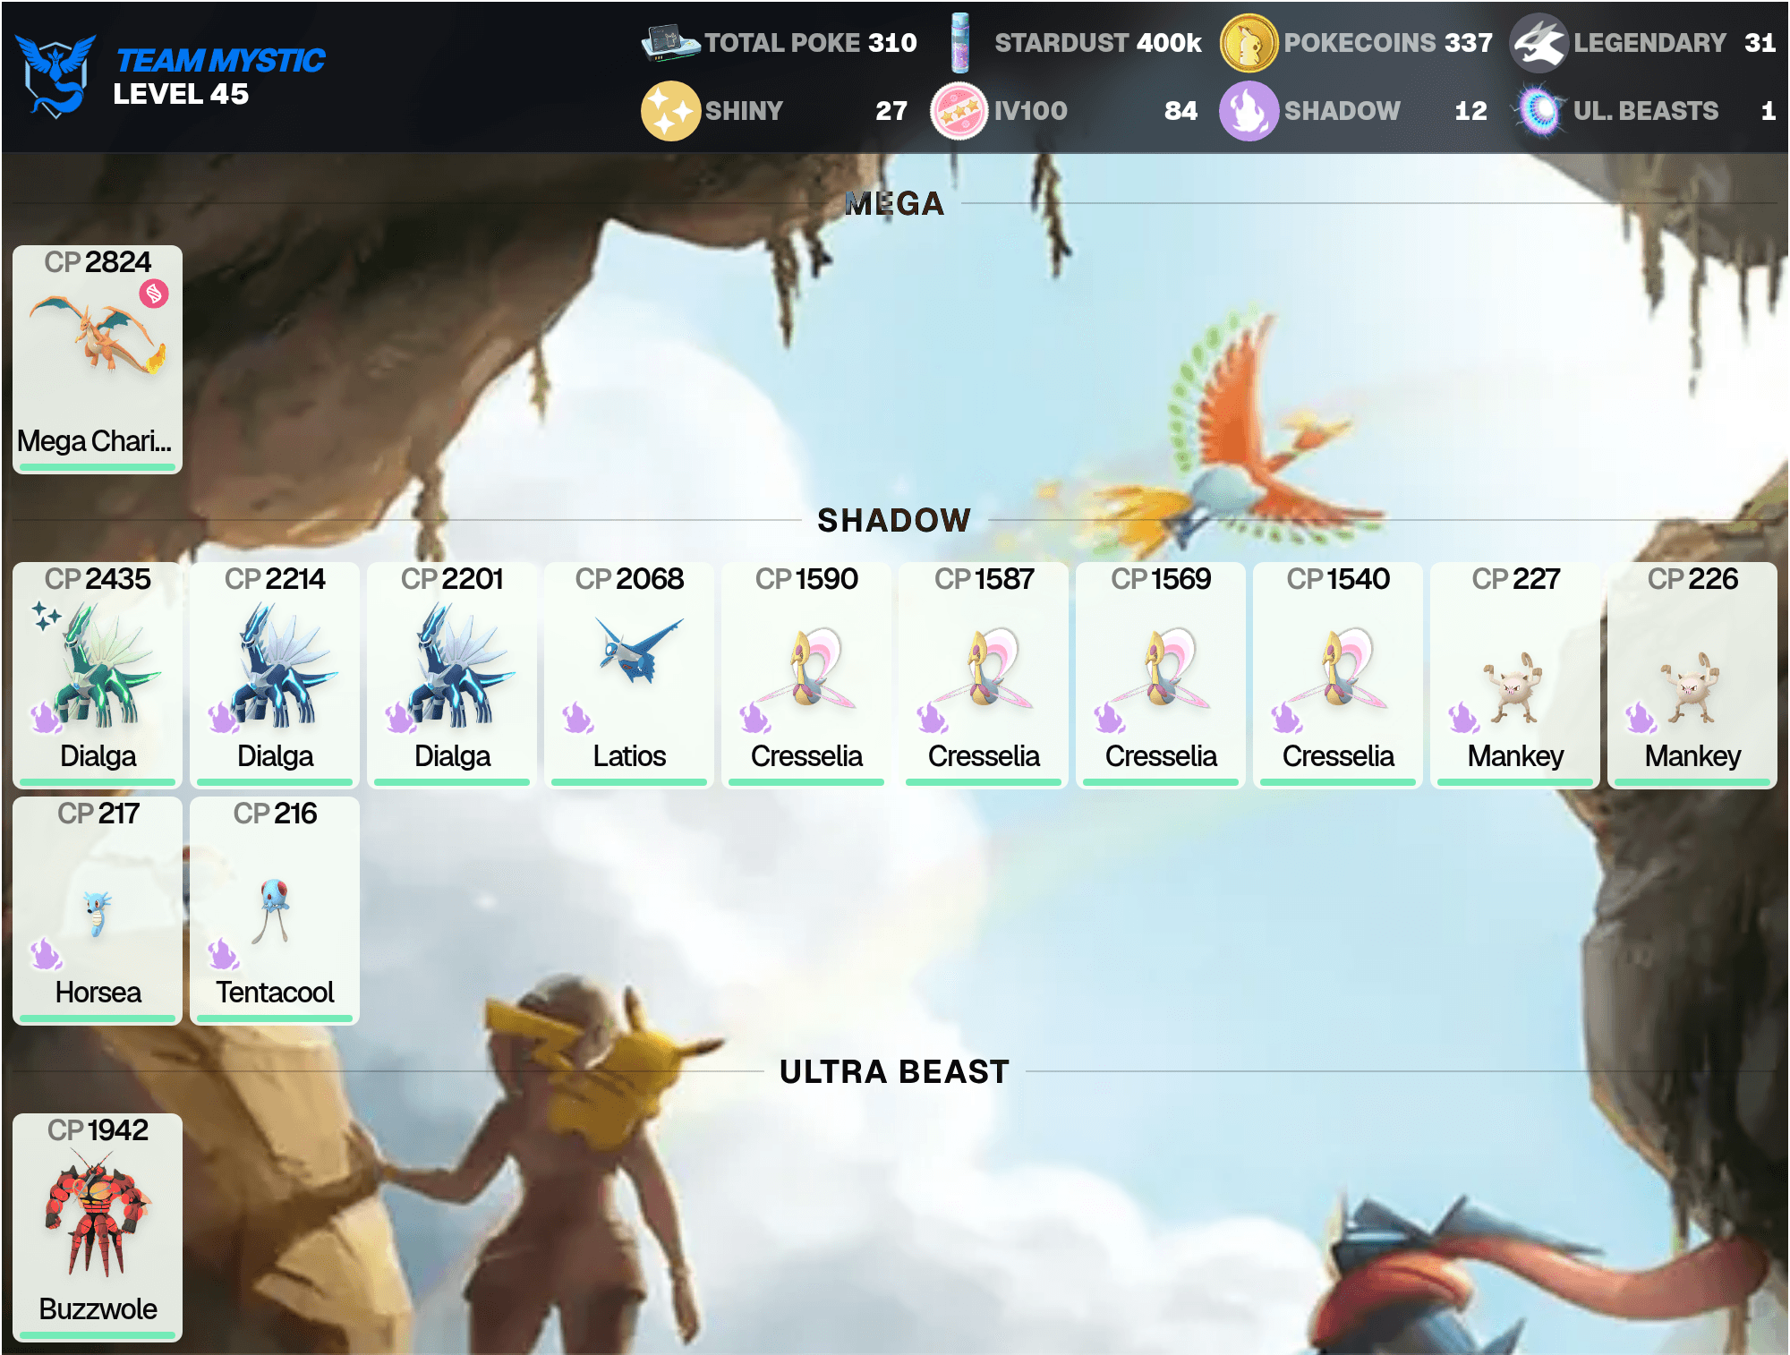The width and height of the screenshot is (1790, 1355).
Task: Click the 'Horsea' name label
Action: pos(98,993)
